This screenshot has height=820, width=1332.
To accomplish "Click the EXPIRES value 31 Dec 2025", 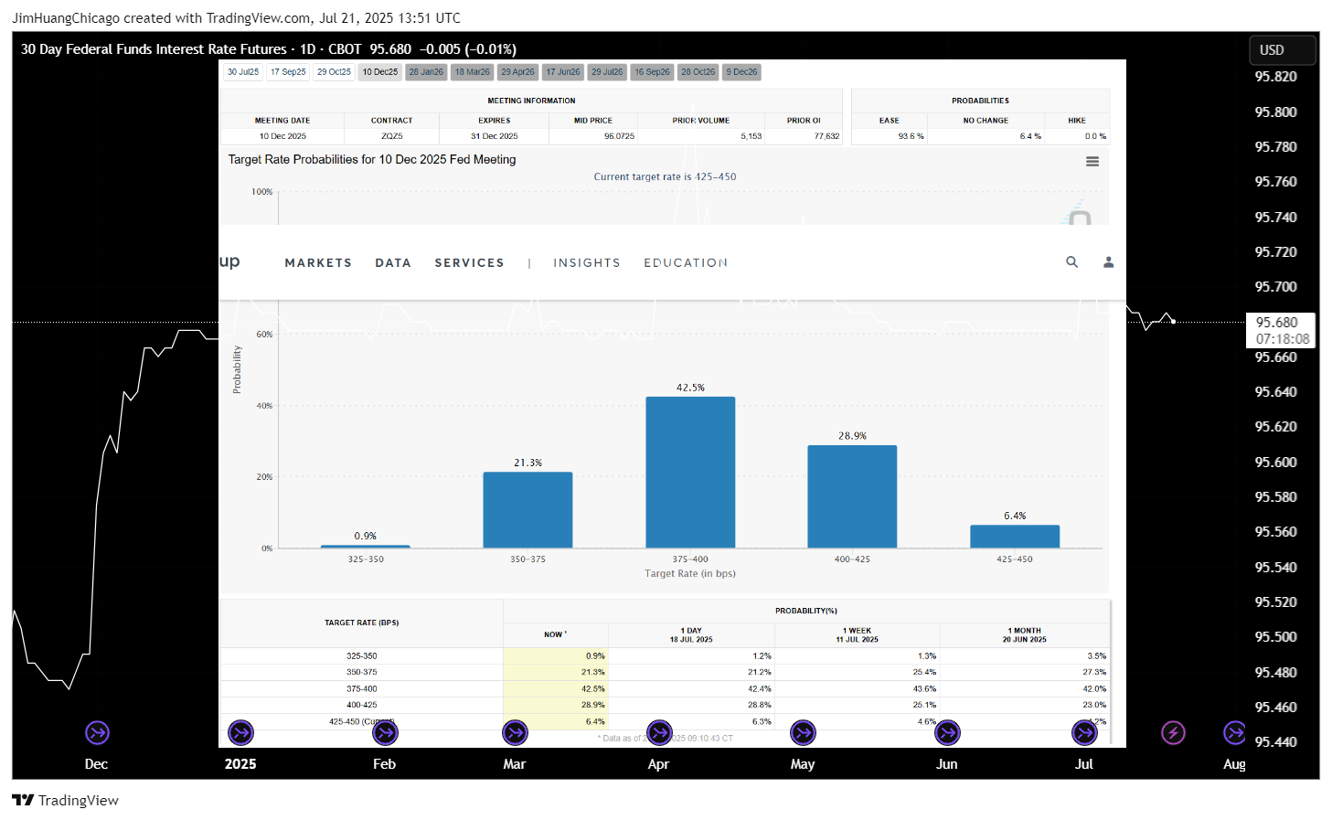I will point(494,136).
